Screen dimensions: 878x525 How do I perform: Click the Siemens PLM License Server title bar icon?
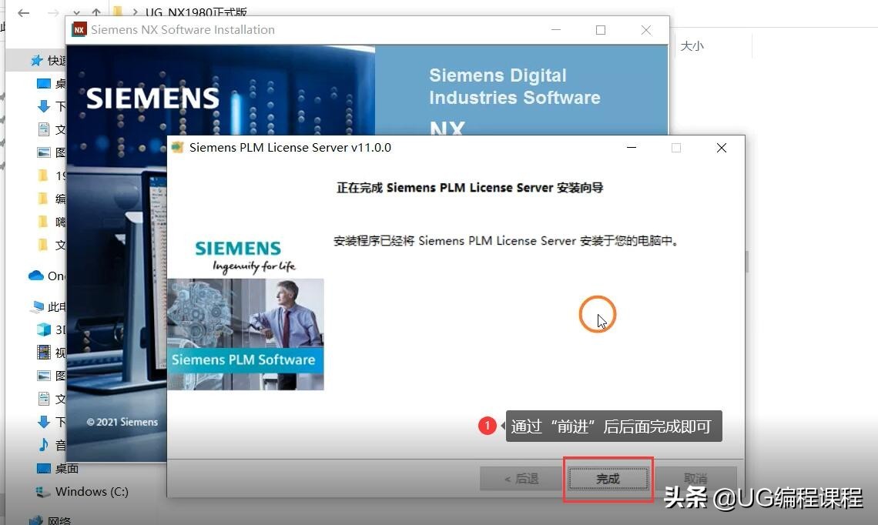(178, 147)
